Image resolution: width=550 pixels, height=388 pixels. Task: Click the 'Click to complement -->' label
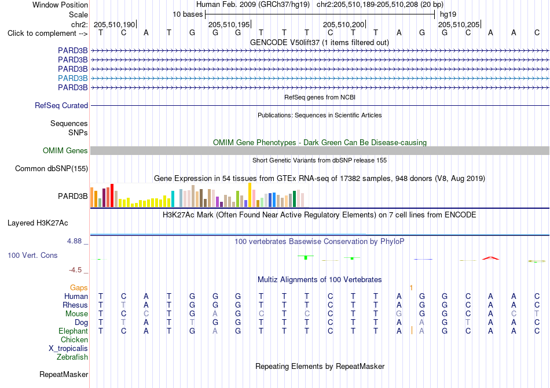(47, 34)
